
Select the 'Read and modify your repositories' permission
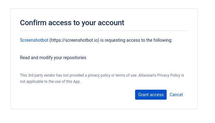tap(53, 58)
